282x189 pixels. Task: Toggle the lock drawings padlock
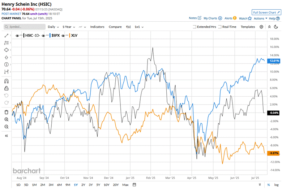pos(6,88)
